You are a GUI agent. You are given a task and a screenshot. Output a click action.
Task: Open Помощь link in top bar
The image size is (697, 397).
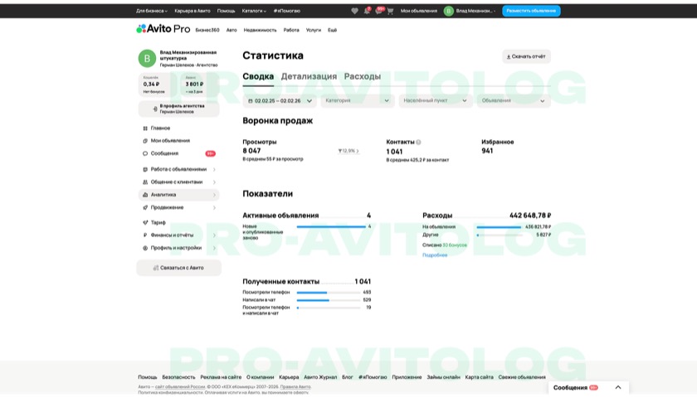coord(227,11)
